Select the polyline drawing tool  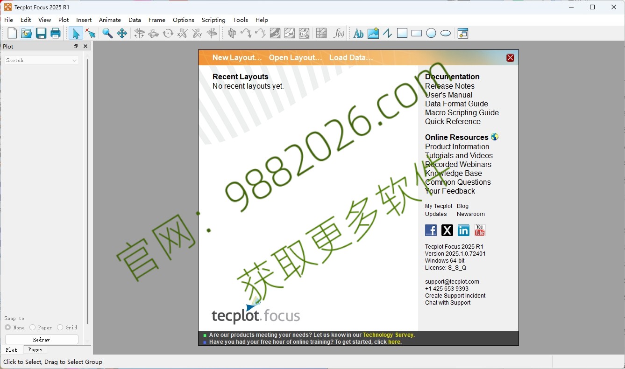click(387, 33)
